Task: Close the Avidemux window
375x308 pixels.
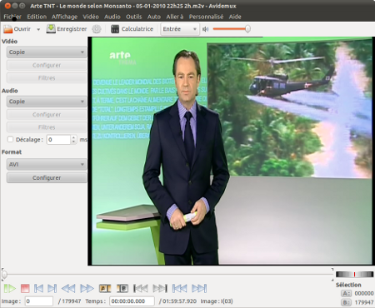Action: [x=7, y=6]
